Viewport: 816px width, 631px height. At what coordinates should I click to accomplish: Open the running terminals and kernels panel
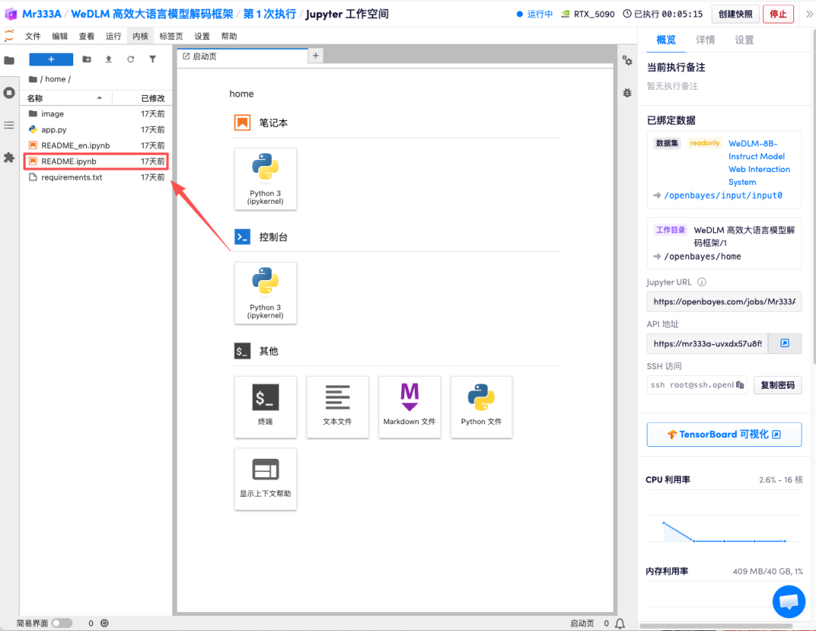(9, 93)
